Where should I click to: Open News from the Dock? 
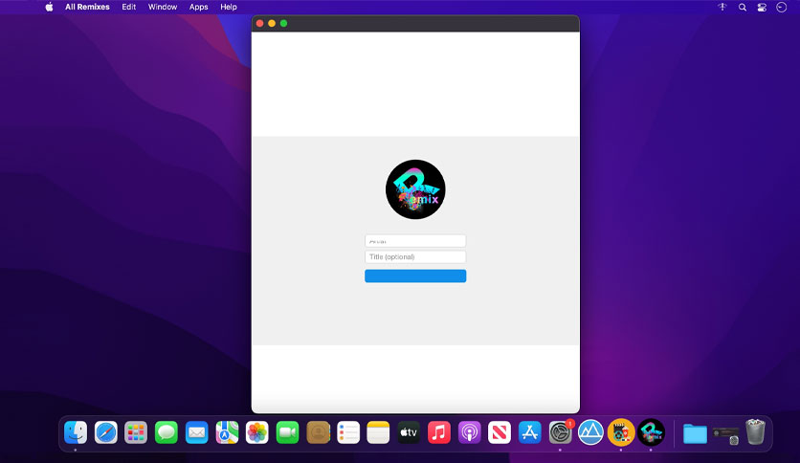coord(500,433)
